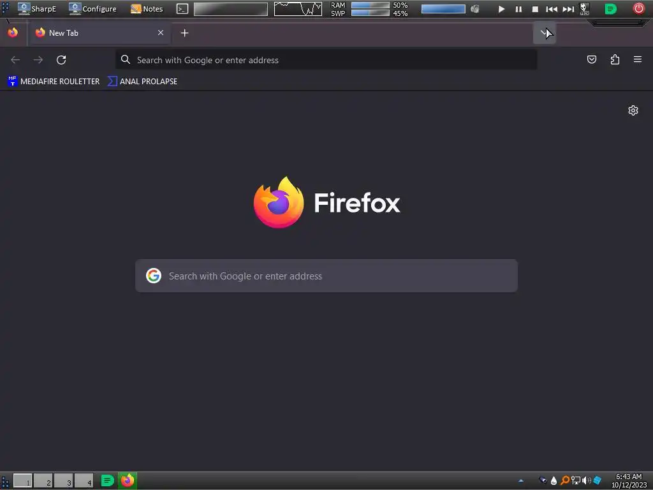
Task: Click the command input box in the top bar
Action: [x=231, y=9]
